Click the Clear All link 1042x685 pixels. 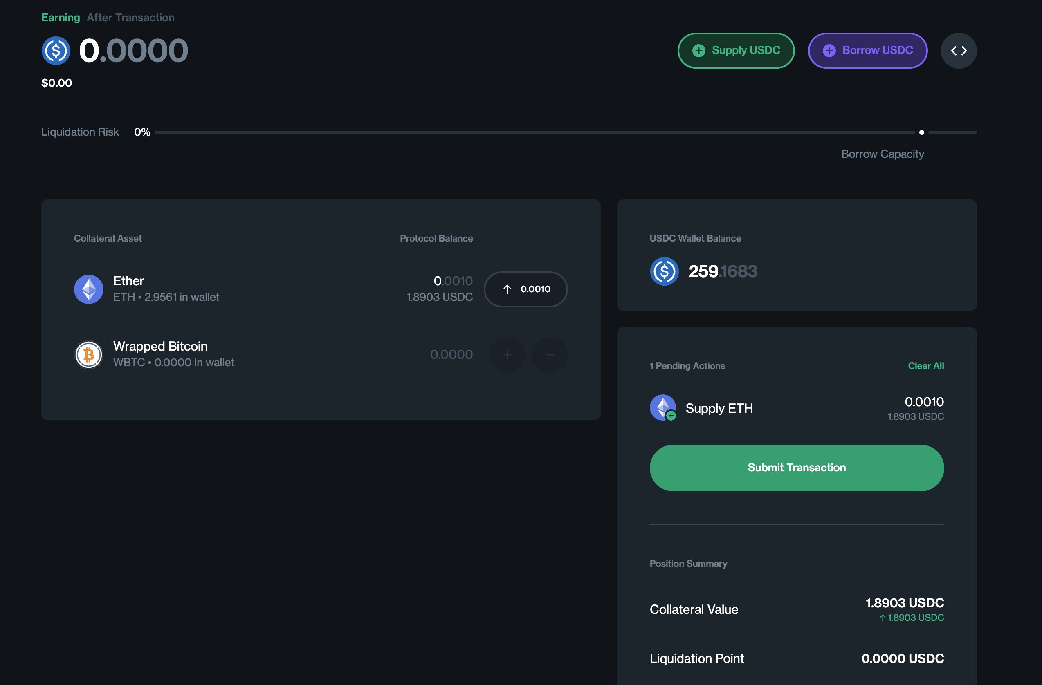(x=925, y=365)
